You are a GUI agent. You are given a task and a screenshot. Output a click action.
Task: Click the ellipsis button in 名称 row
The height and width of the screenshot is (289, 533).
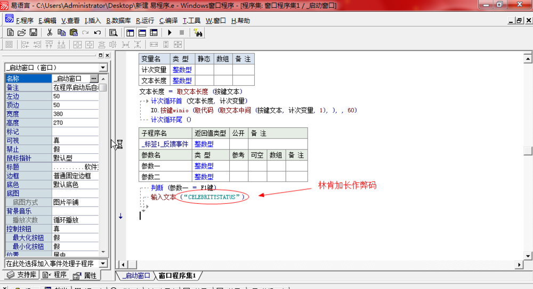(94, 78)
